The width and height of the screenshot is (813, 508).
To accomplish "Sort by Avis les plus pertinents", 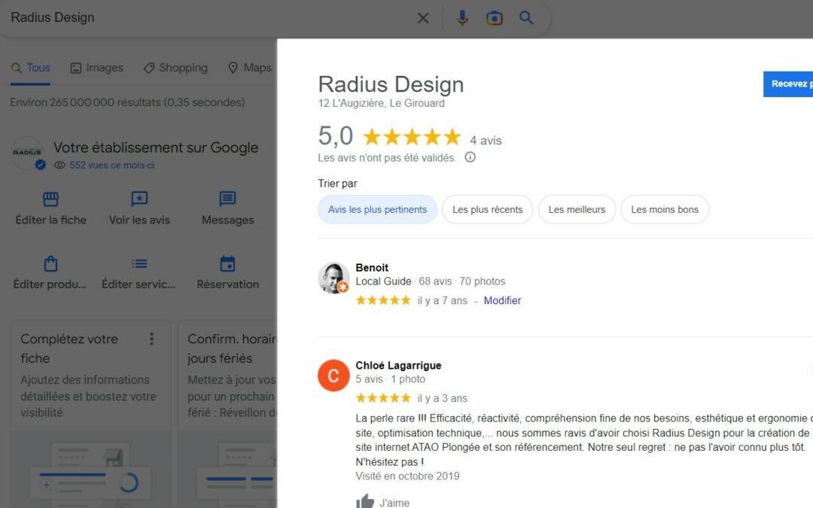I will [377, 209].
